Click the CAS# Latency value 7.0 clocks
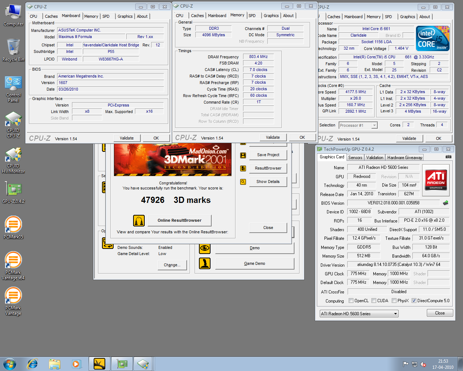The height and width of the screenshot is (371, 463). pos(258,70)
